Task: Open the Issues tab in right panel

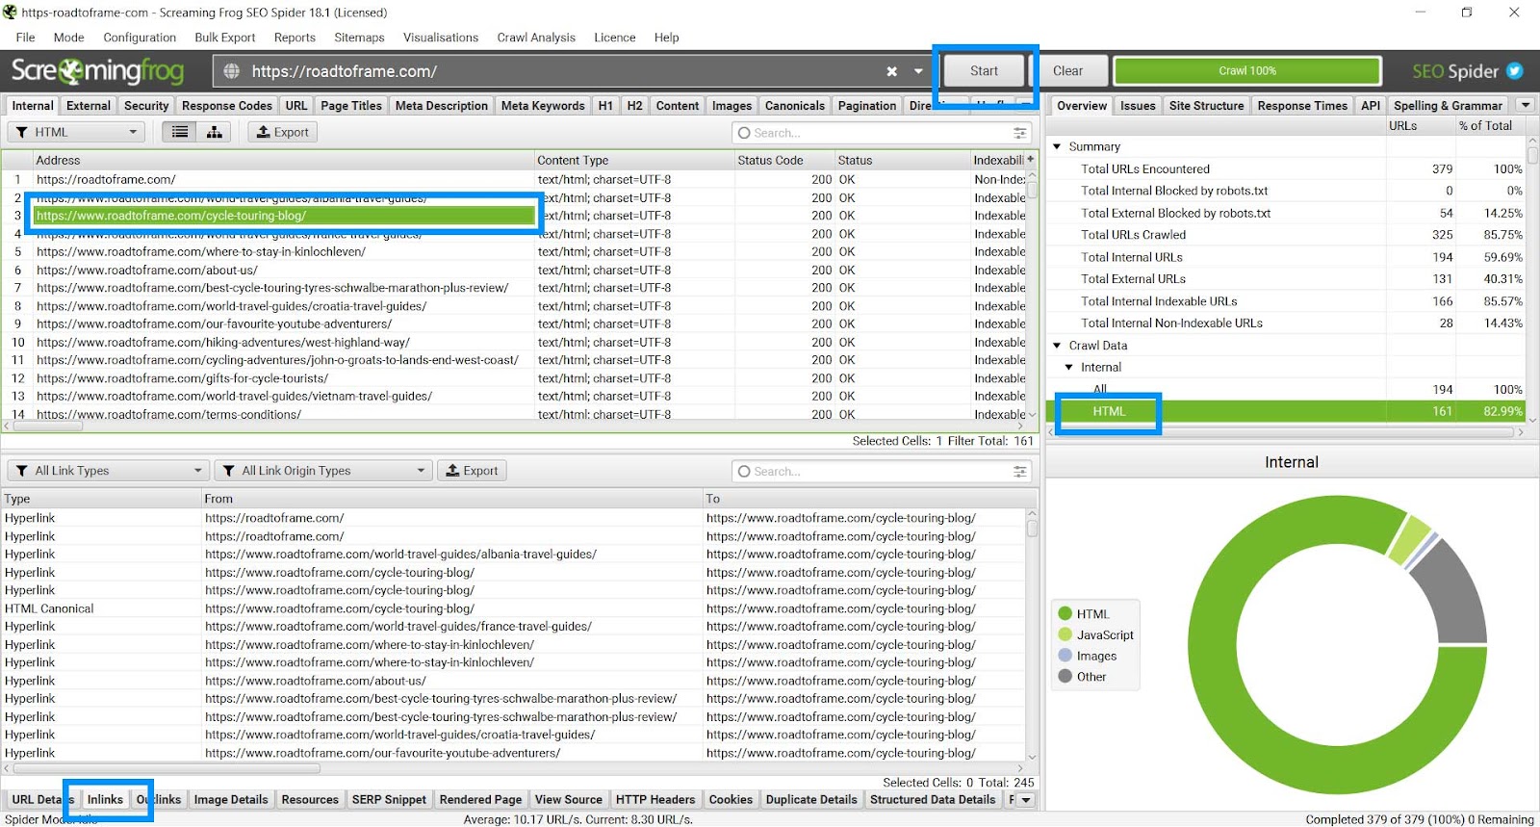Action: 1138,106
